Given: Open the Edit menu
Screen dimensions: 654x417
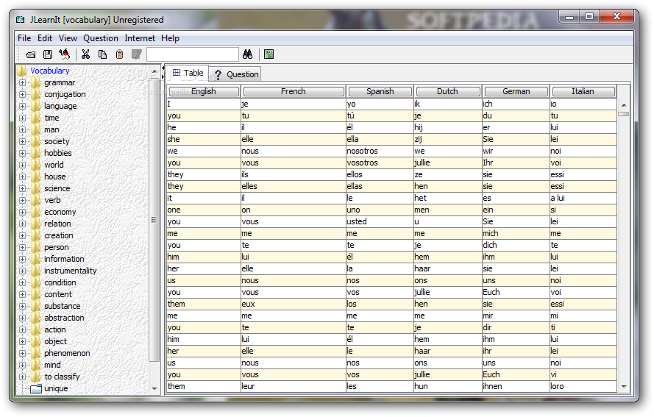Looking at the screenshot, I should 45,38.
